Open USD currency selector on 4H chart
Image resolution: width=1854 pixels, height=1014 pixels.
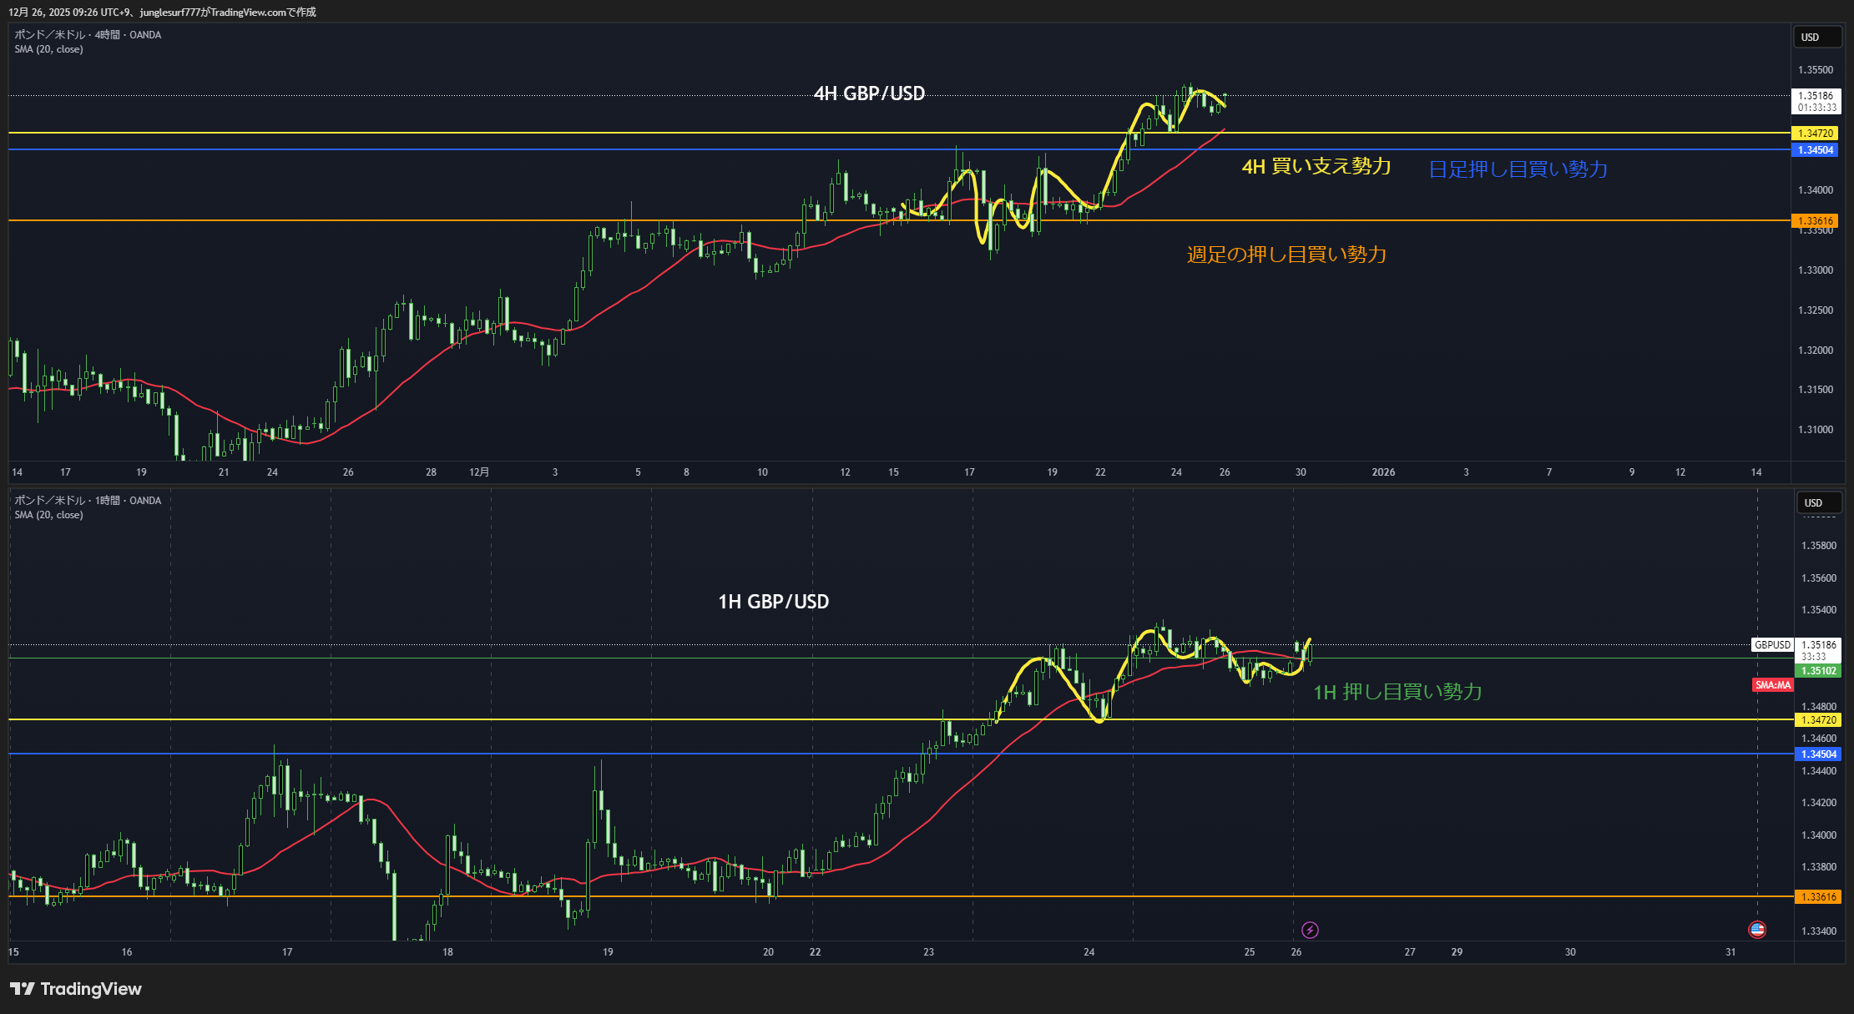(1816, 37)
